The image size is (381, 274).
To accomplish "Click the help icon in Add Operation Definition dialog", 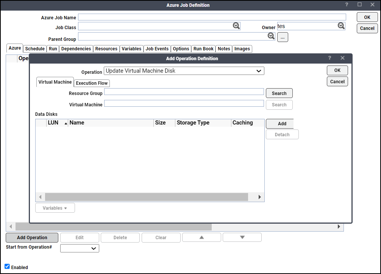I will tap(329, 58).
